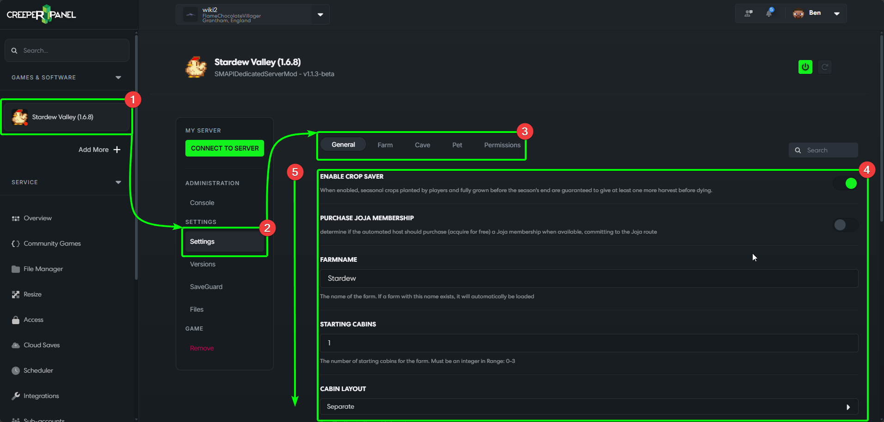Collapse the Games & Software section
Viewport: 884px width, 422px height.
pos(118,78)
